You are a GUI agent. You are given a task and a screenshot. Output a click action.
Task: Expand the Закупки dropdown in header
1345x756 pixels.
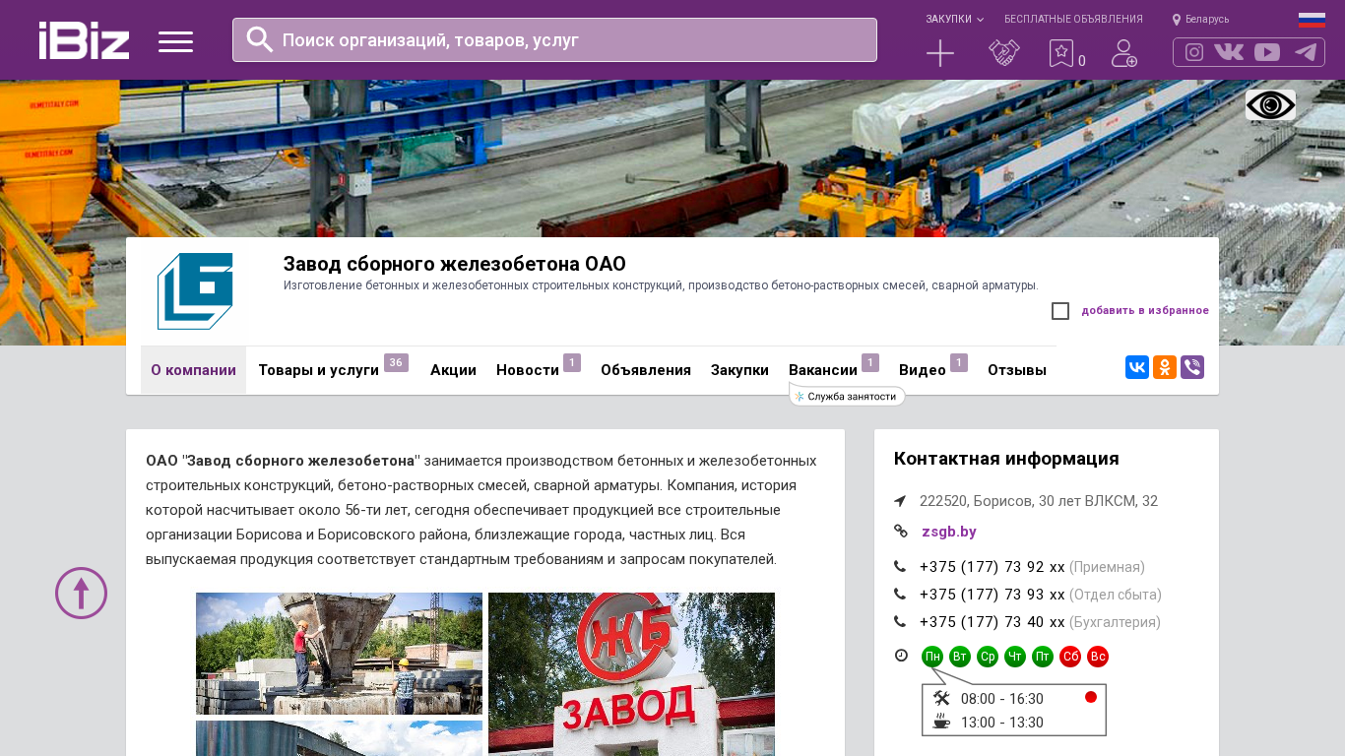coord(954,20)
